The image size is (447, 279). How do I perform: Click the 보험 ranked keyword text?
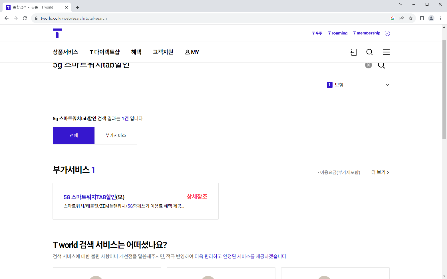[x=339, y=85]
